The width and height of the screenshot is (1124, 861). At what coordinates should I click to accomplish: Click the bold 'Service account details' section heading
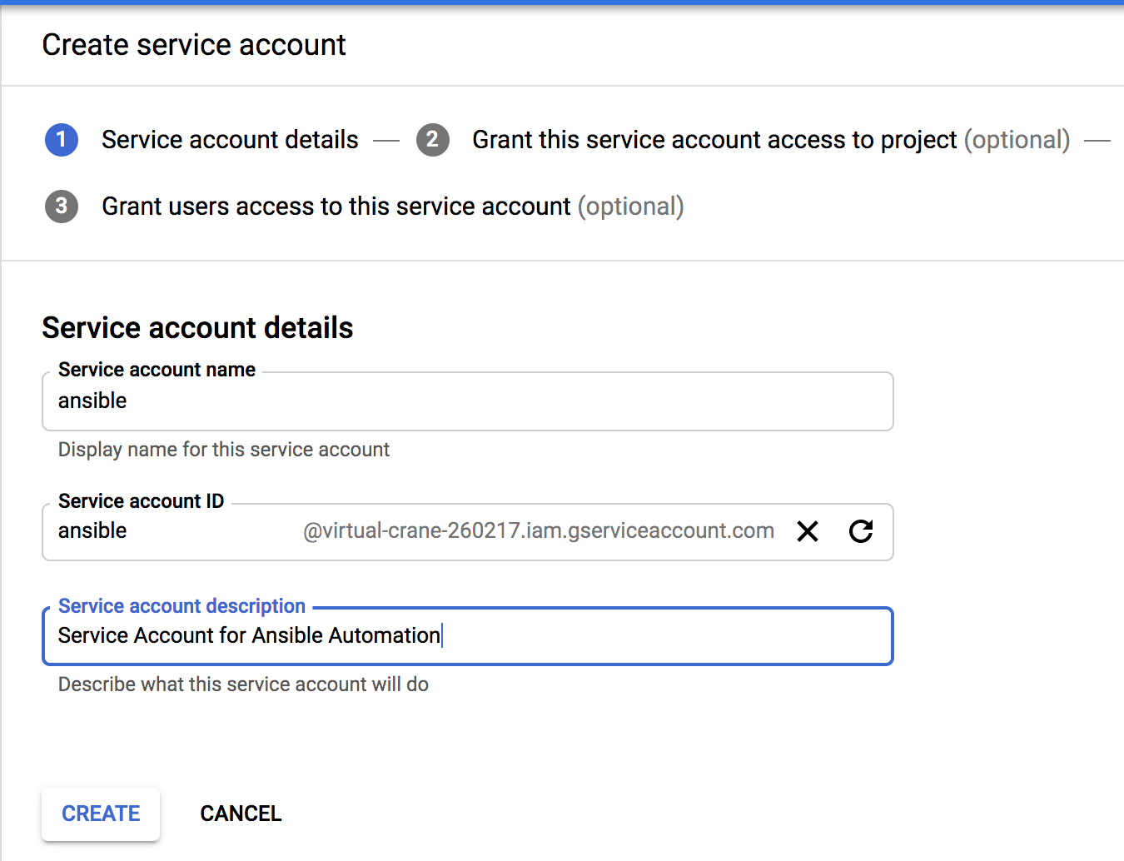coord(197,328)
